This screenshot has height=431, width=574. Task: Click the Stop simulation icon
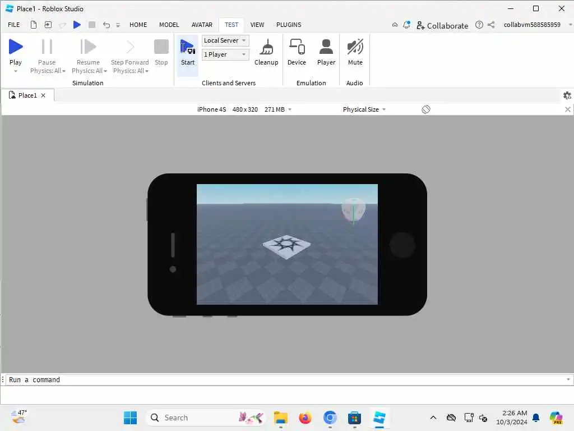pos(161,47)
